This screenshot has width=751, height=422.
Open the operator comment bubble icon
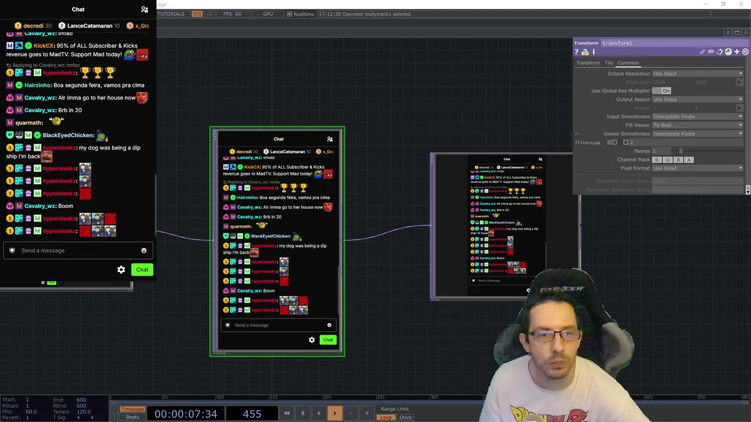tap(711, 52)
